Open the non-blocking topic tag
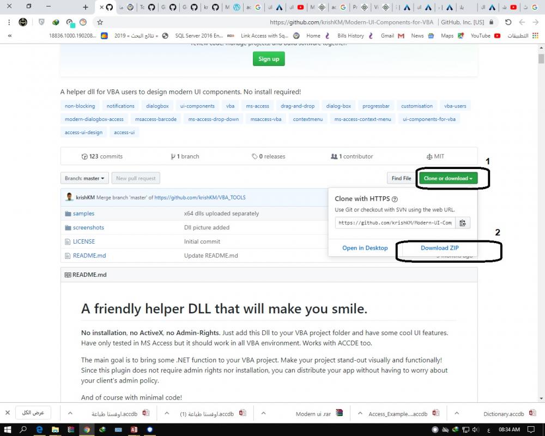The height and width of the screenshot is (436, 545). (x=80, y=106)
